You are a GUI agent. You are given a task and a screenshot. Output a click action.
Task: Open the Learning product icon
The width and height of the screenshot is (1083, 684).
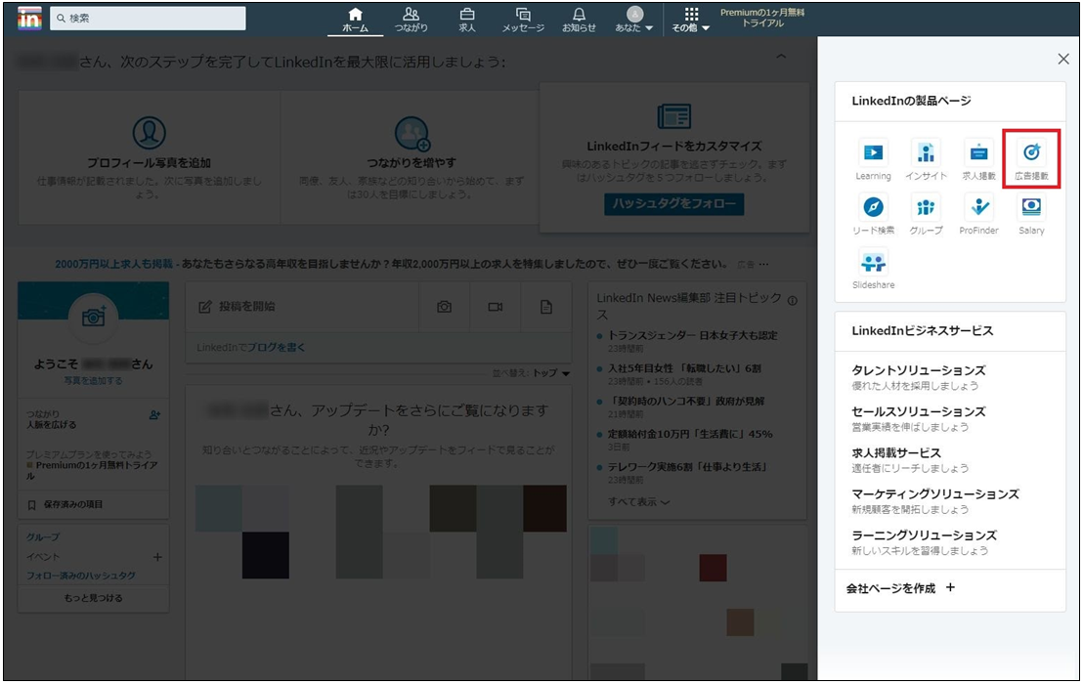tap(873, 152)
